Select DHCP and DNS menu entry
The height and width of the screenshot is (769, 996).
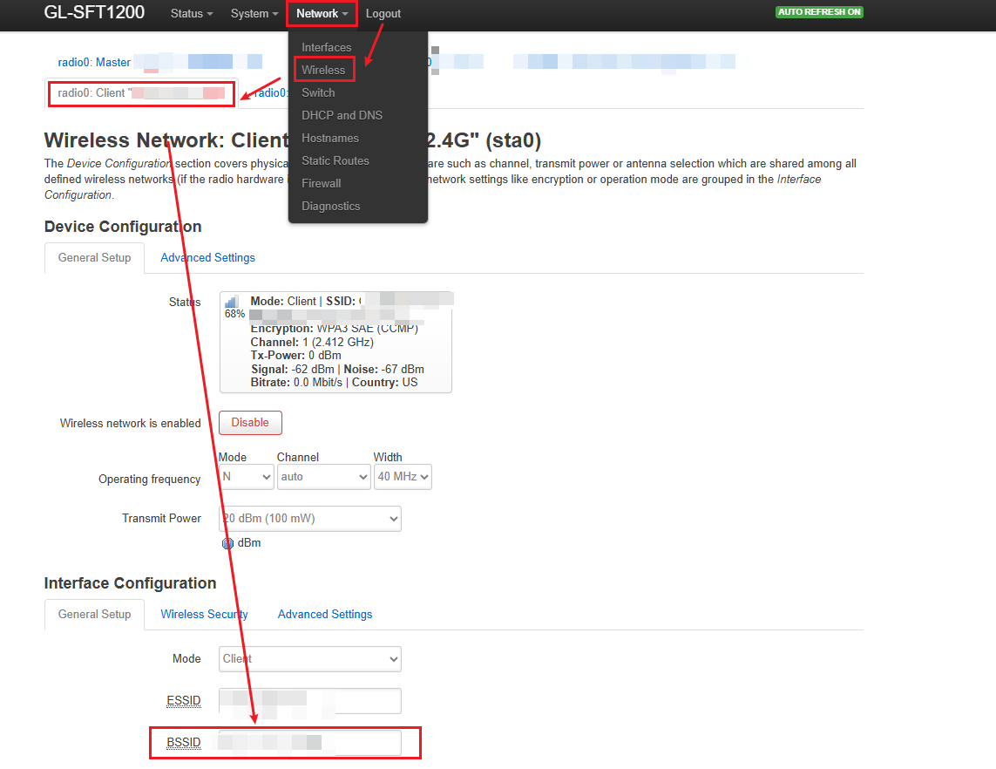pyautogui.click(x=342, y=115)
